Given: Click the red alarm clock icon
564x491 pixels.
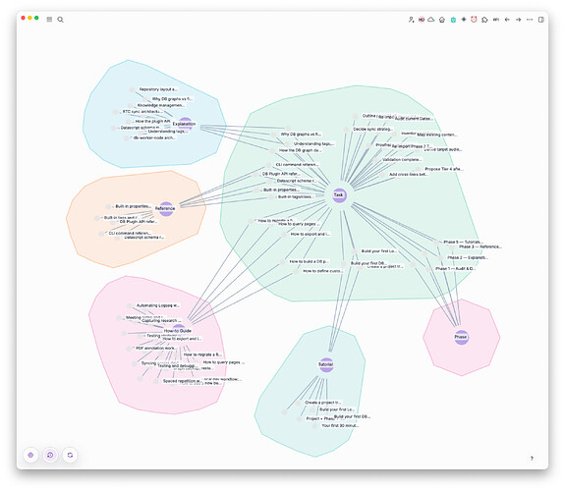Looking at the screenshot, I should pos(474,20).
